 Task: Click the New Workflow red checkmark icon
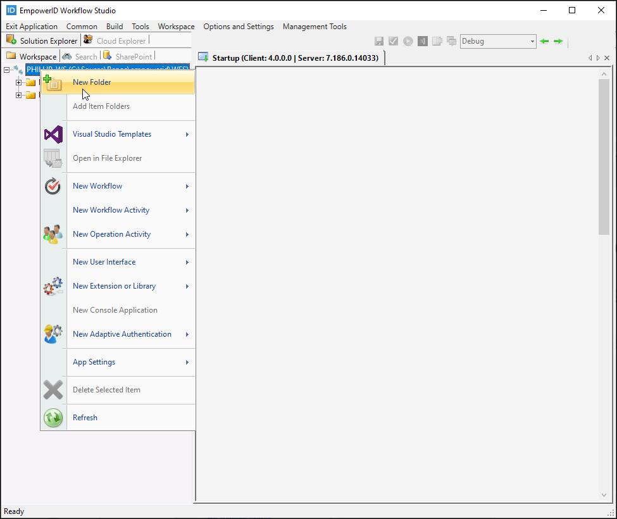point(53,185)
